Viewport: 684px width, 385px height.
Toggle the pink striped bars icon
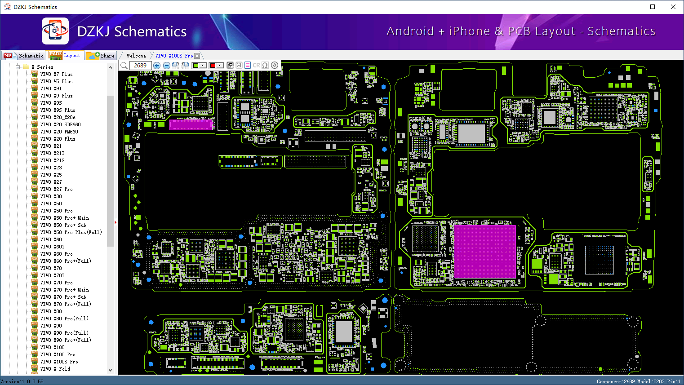(248, 66)
